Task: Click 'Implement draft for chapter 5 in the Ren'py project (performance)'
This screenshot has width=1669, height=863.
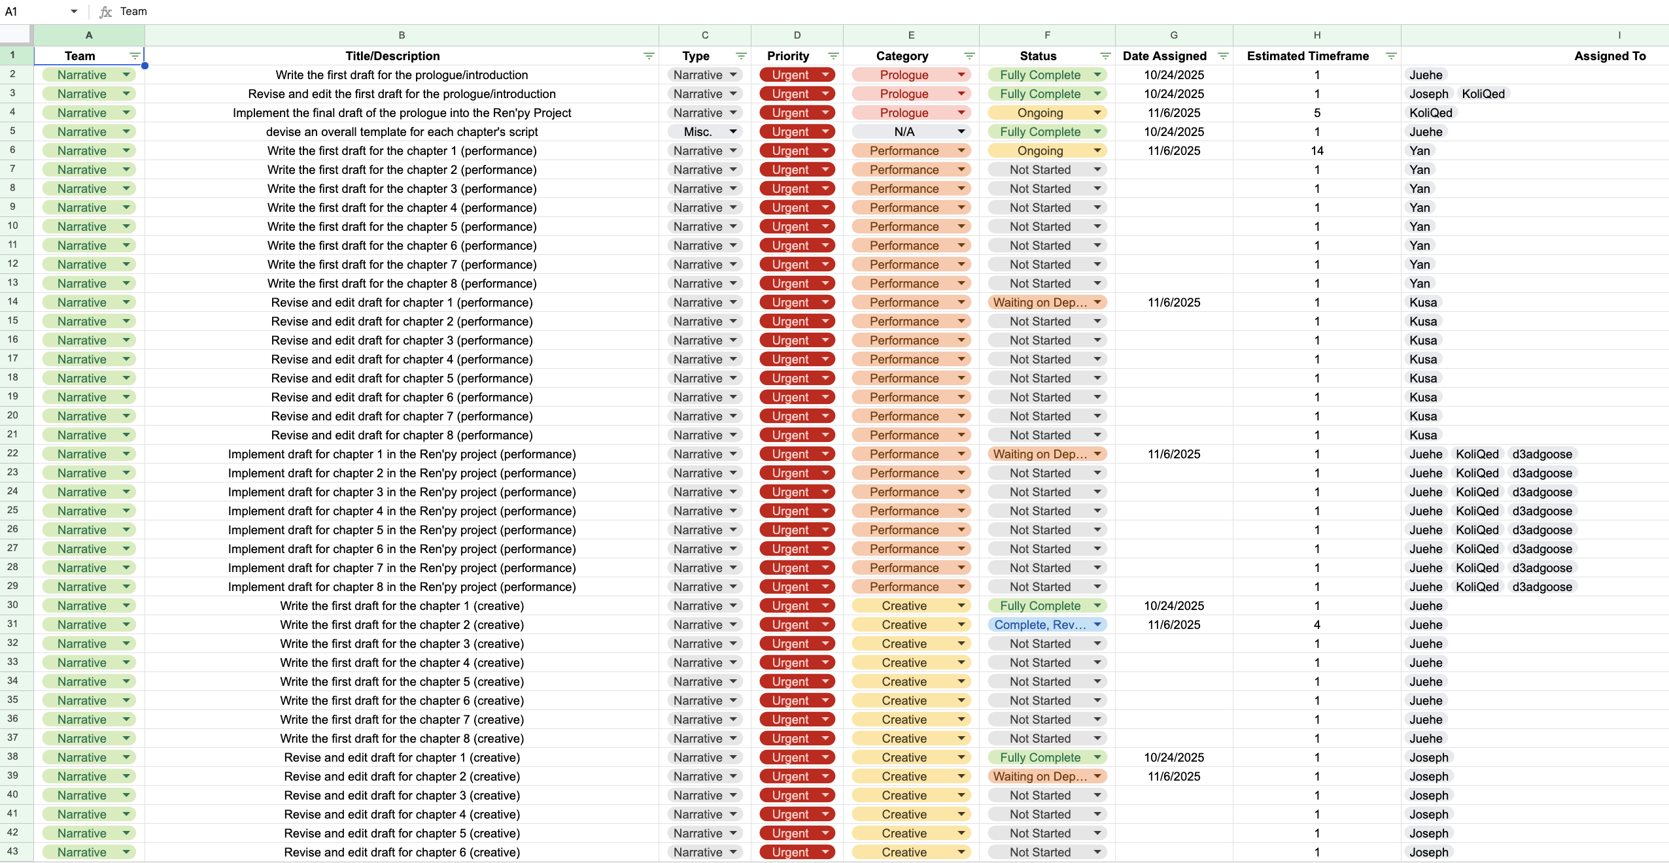Action: (x=402, y=530)
